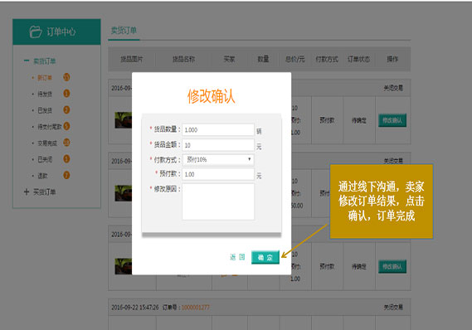
Task: Click the 货品金额 input field in the dialog
Action: [218, 145]
